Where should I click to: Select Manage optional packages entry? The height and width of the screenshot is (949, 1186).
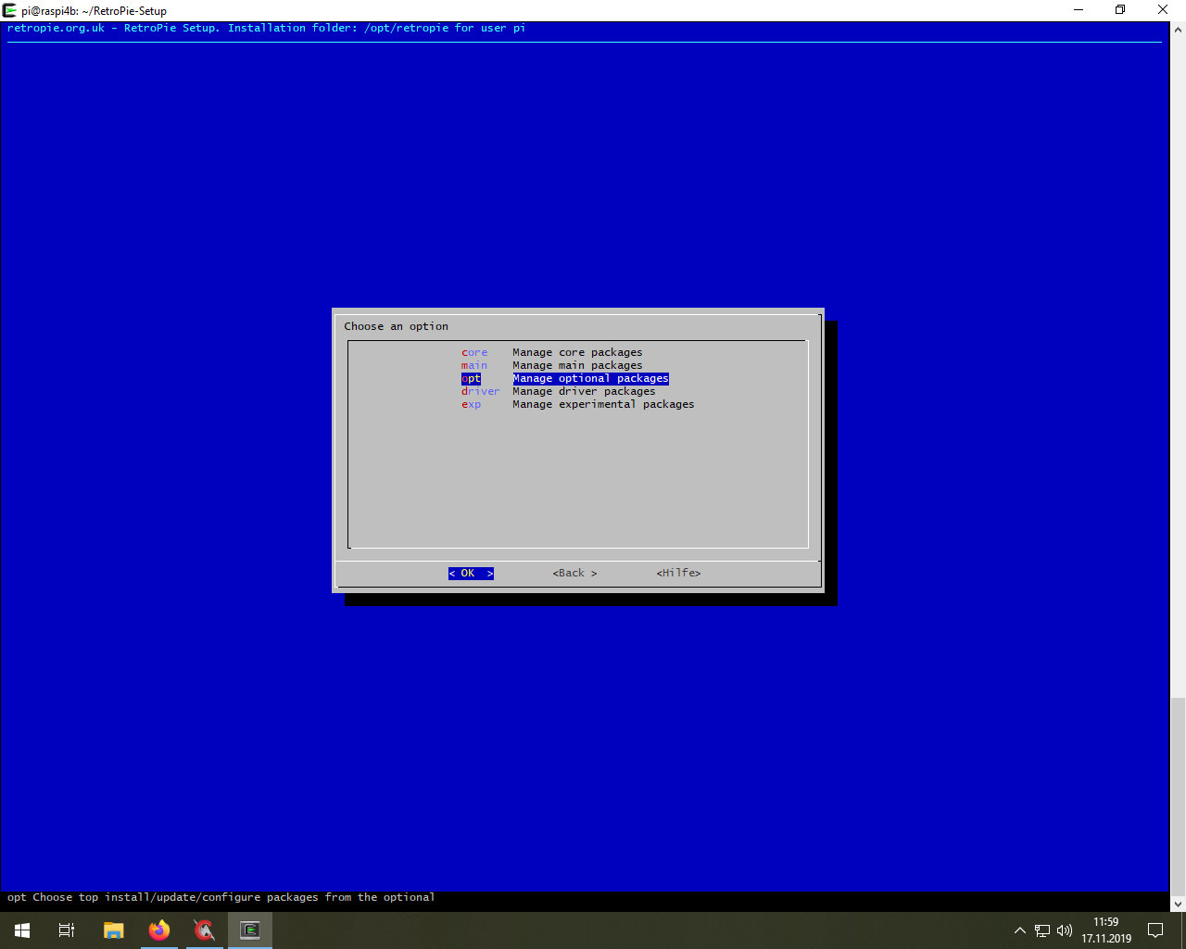coord(565,378)
